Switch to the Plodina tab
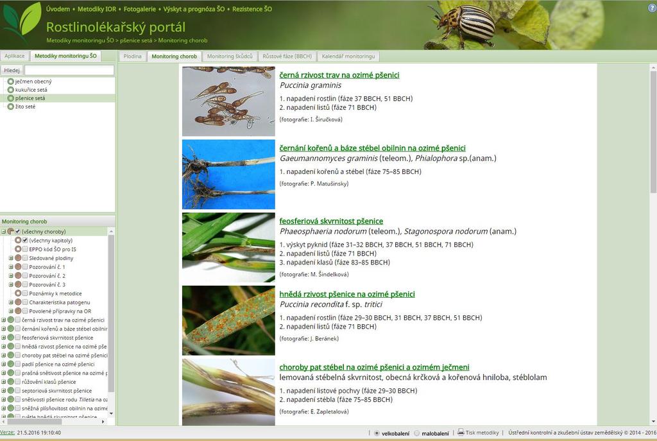Screen dimensions: 657x441 [132, 56]
